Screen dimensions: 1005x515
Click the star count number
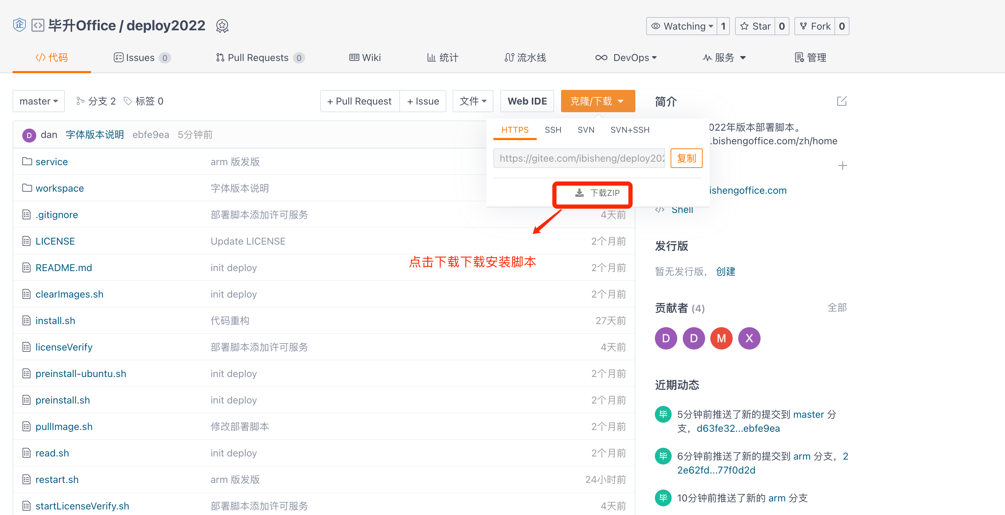781,26
